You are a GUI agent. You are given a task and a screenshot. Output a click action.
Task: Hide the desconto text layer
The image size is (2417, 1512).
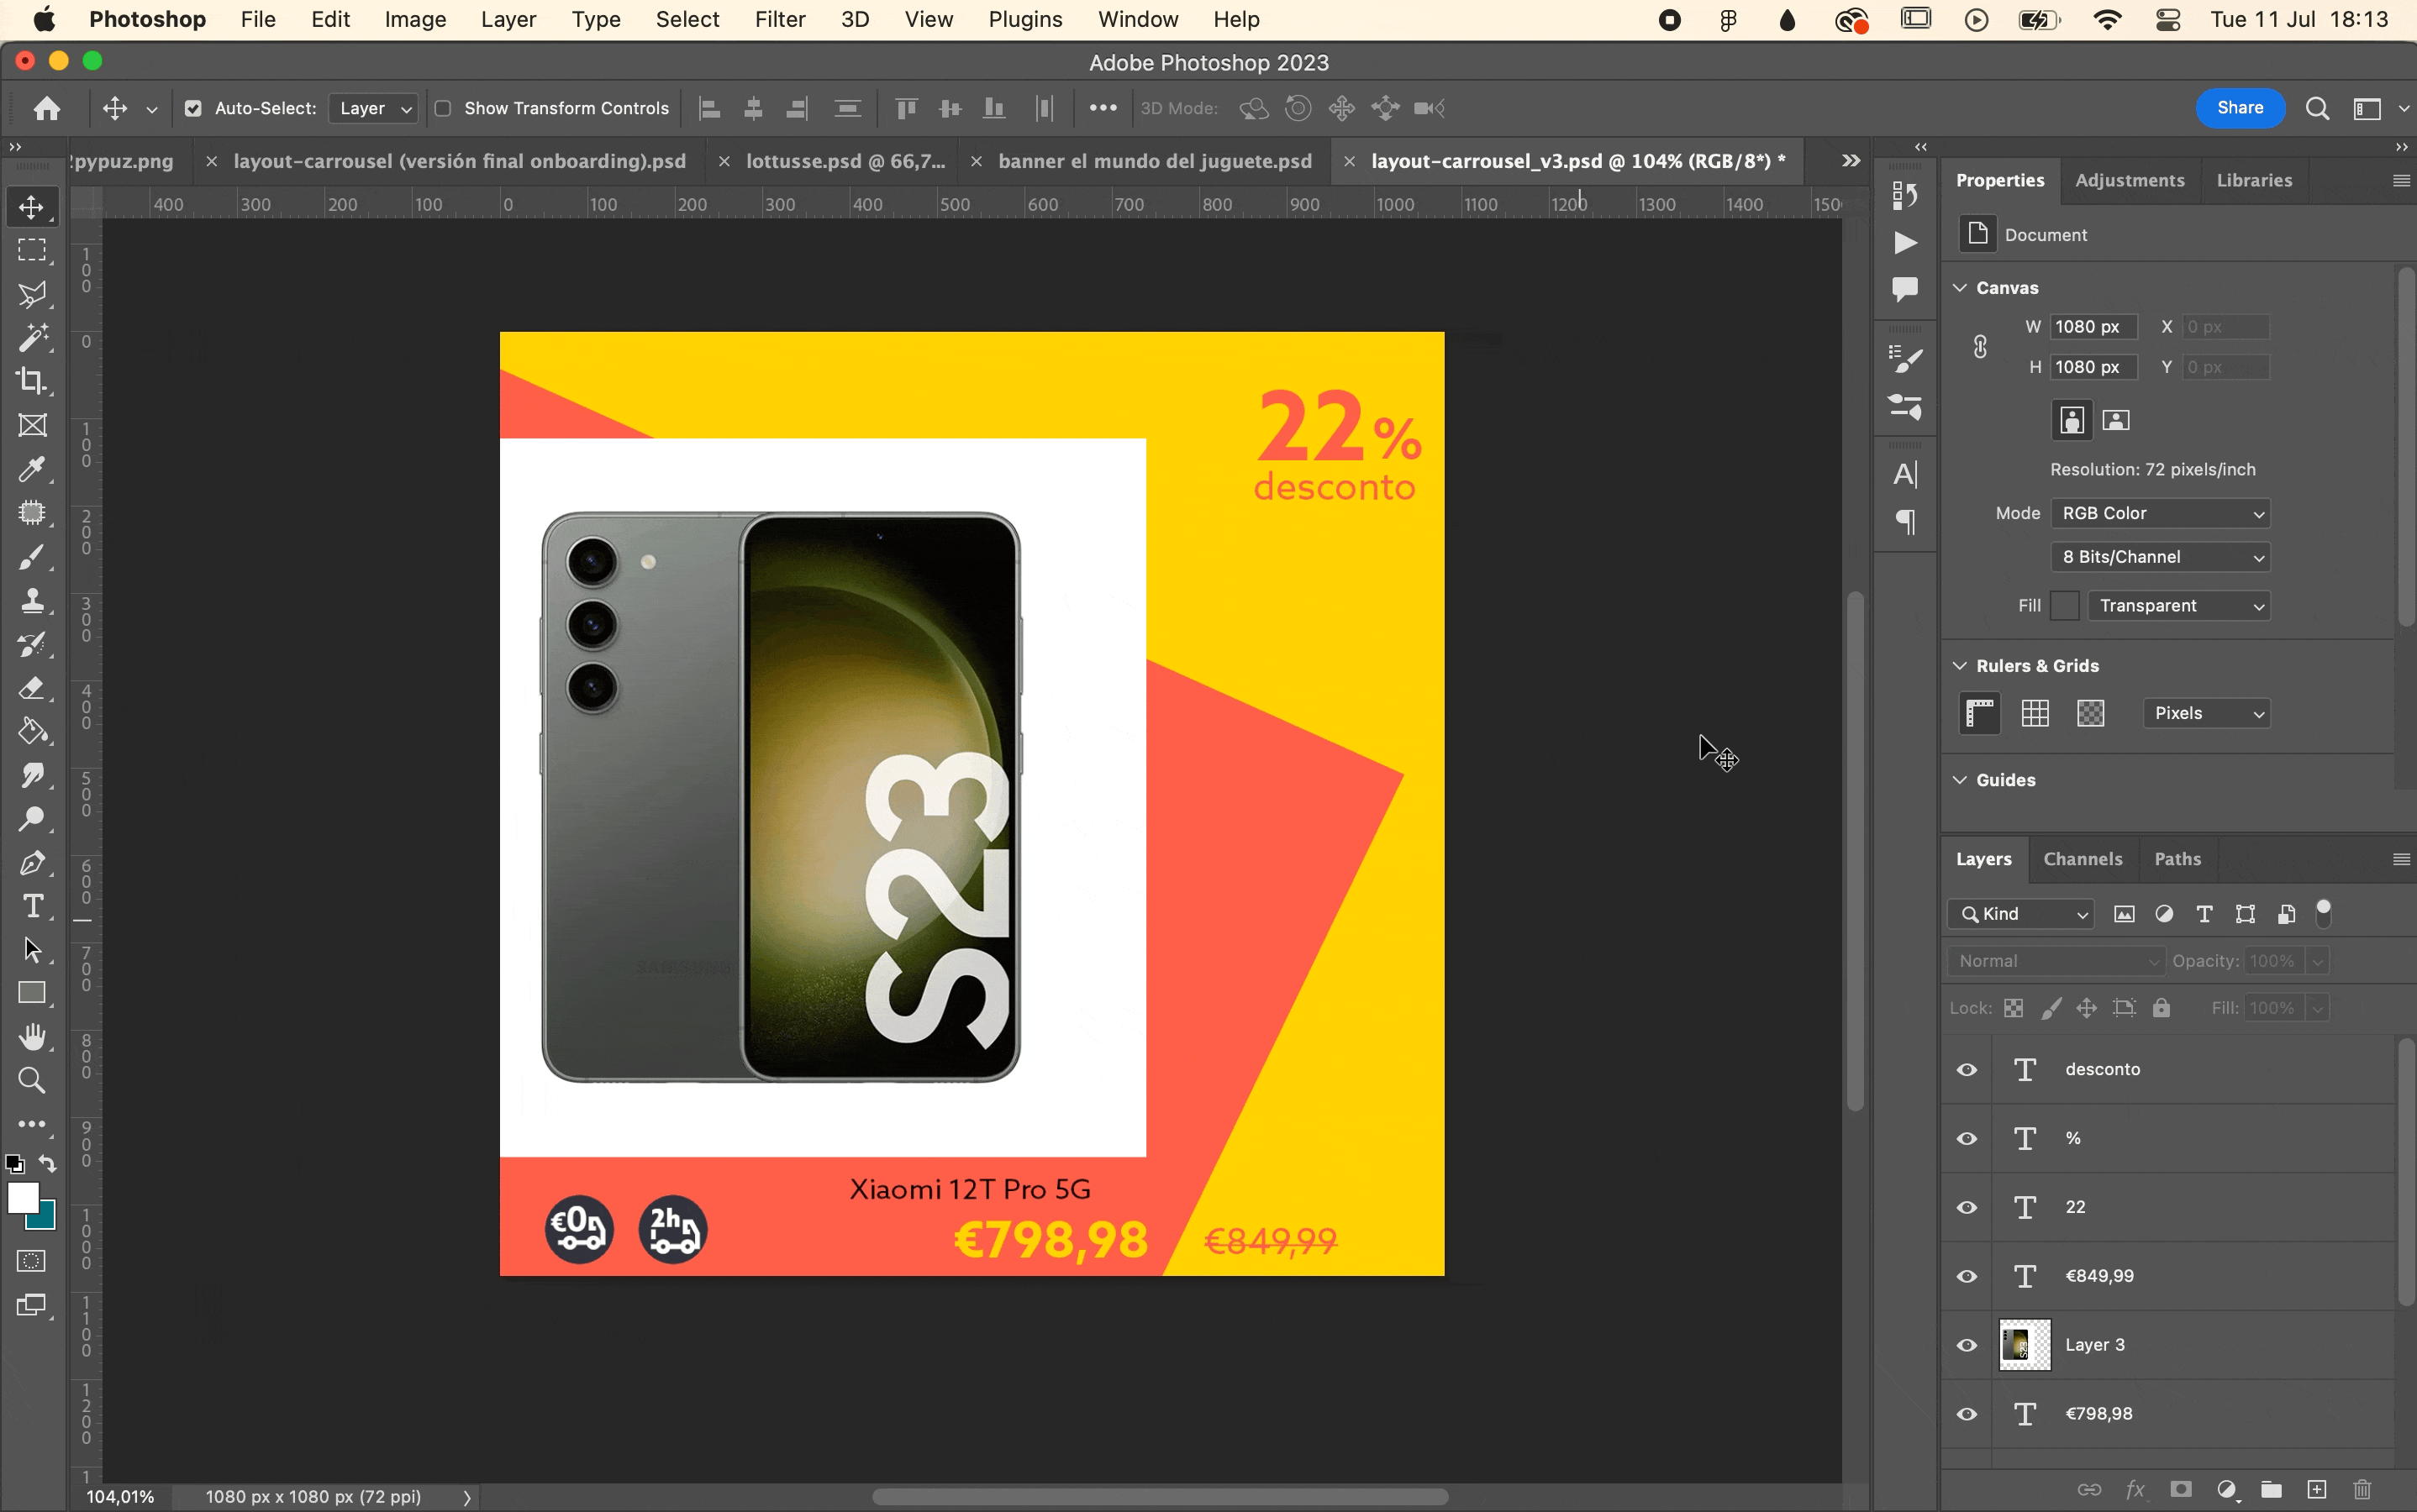(1967, 1069)
